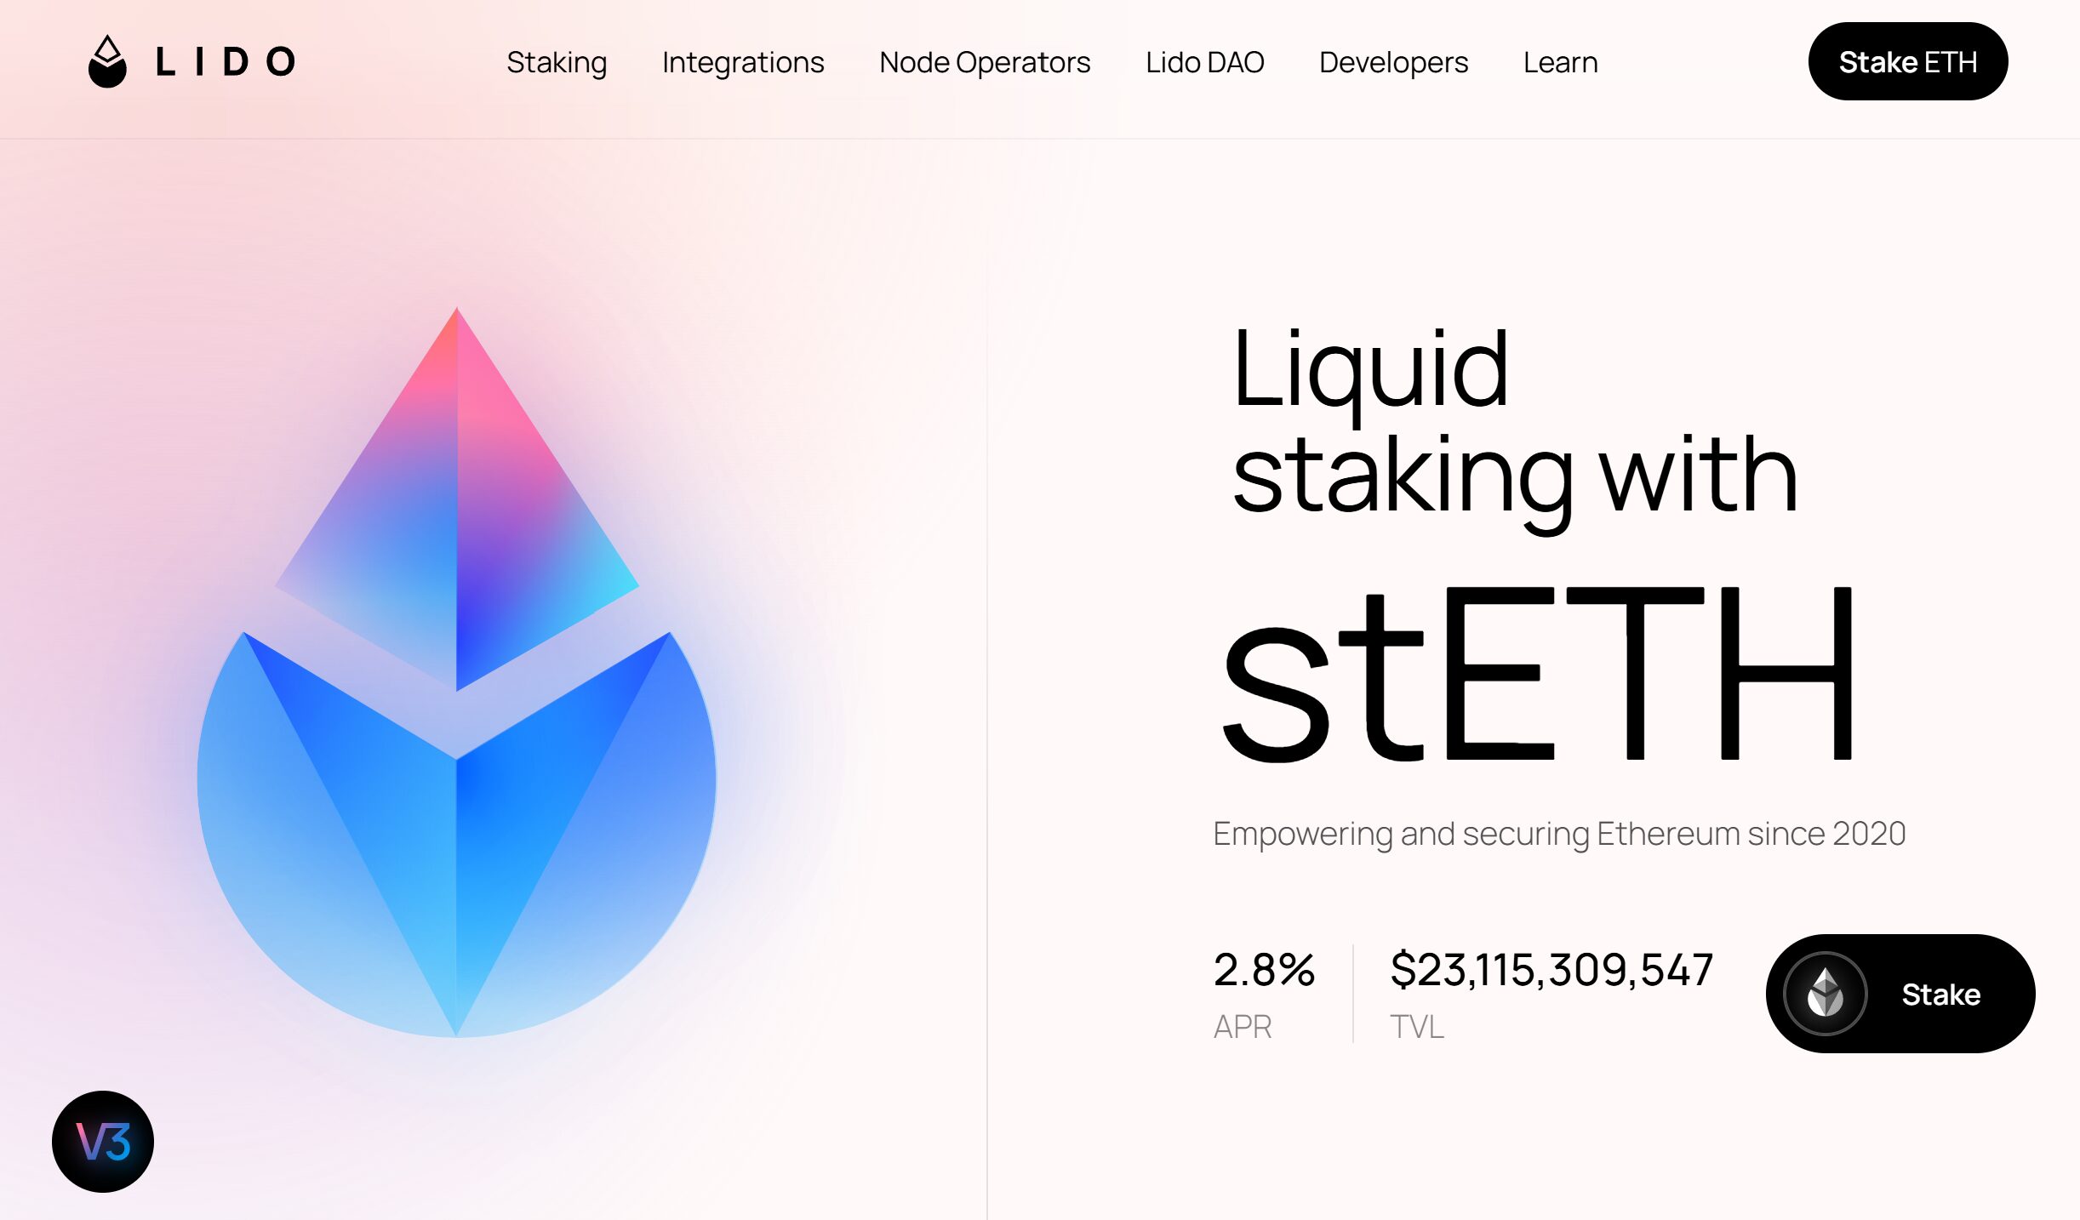
Task: Open the Staking menu
Action: pyautogui.click(x=557, y=62)
